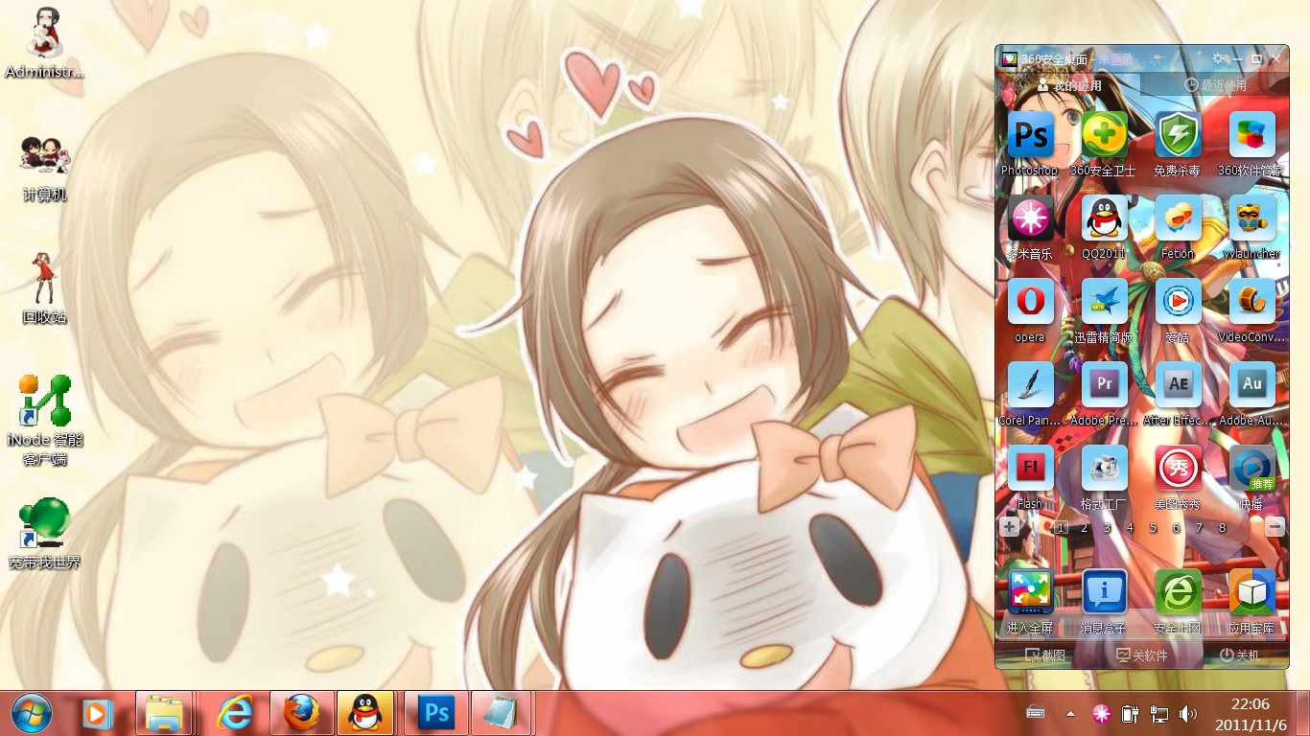1310x736 pixels.
Task: Open the network tray icon
Action: [1158, 714]
